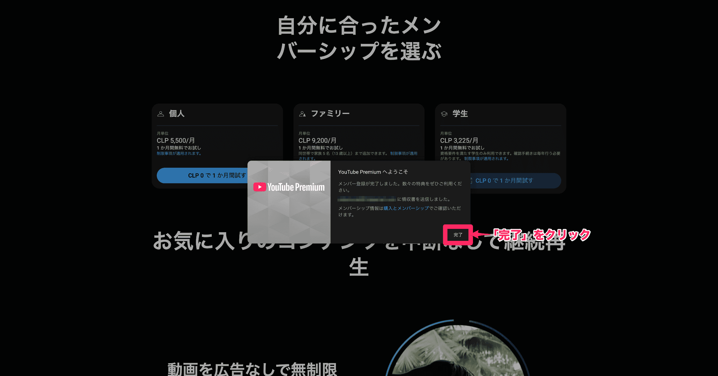Viewport: 718px width, 376px height.
Task: Click the に領収書を送信しました text
Action: click(424, 199)
